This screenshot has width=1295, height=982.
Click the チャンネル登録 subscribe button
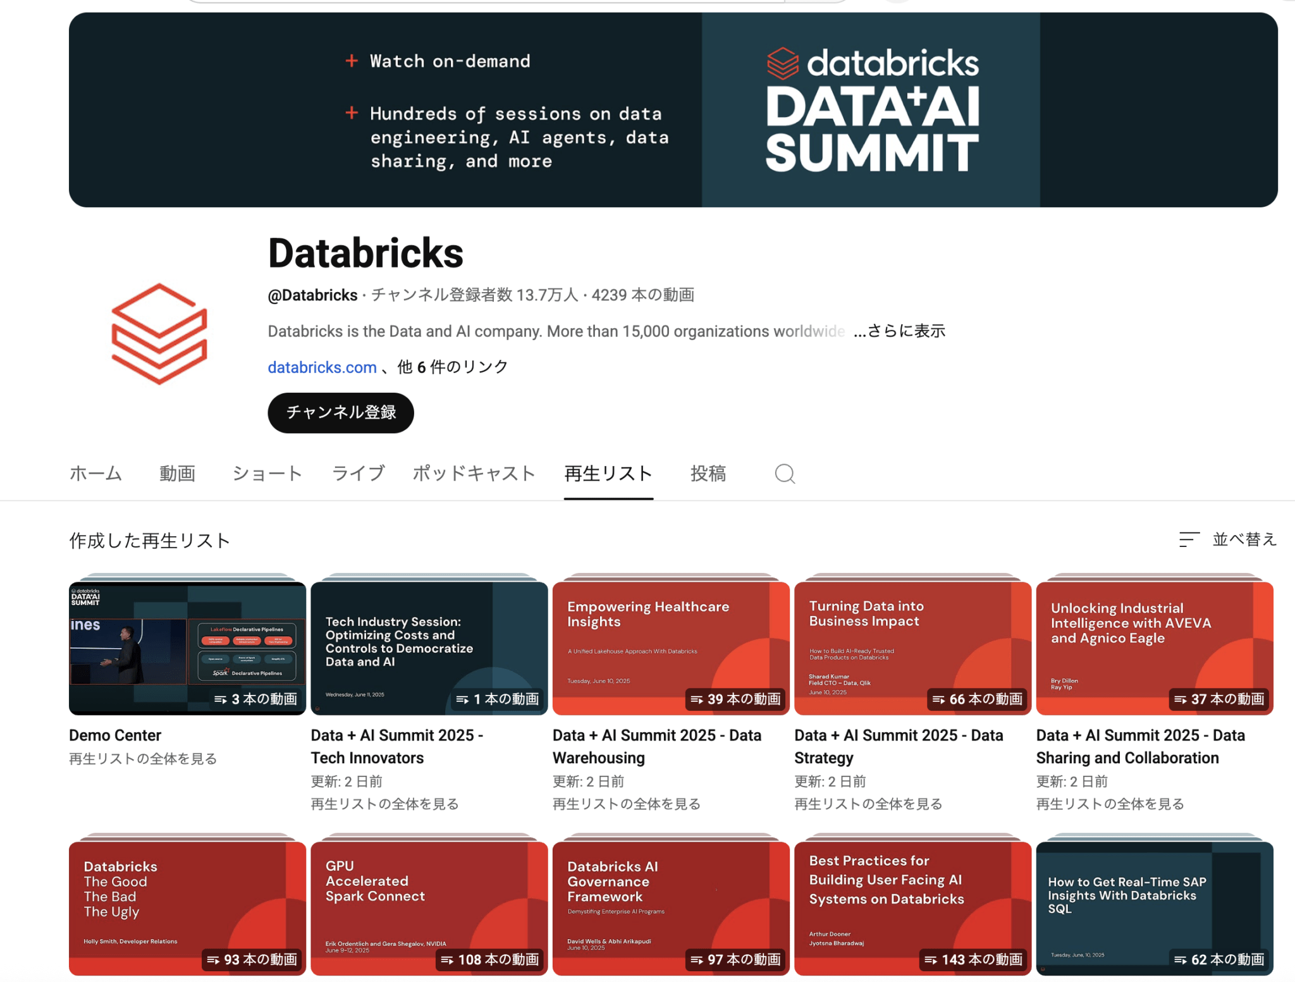click(340, 412)
